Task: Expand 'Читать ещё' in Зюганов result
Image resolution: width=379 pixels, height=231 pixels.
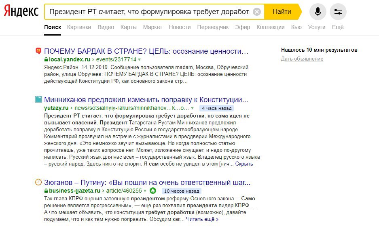Action: pos(202,219)
